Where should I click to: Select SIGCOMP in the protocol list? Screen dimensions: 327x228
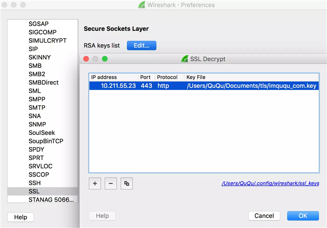43,32
